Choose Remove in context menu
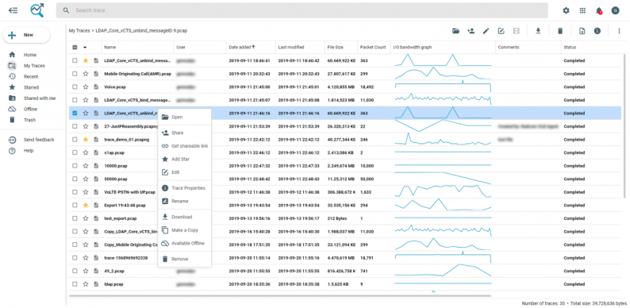Image resolution: width=630 pixels, height=308 pixels. click(x=184, y=259)
